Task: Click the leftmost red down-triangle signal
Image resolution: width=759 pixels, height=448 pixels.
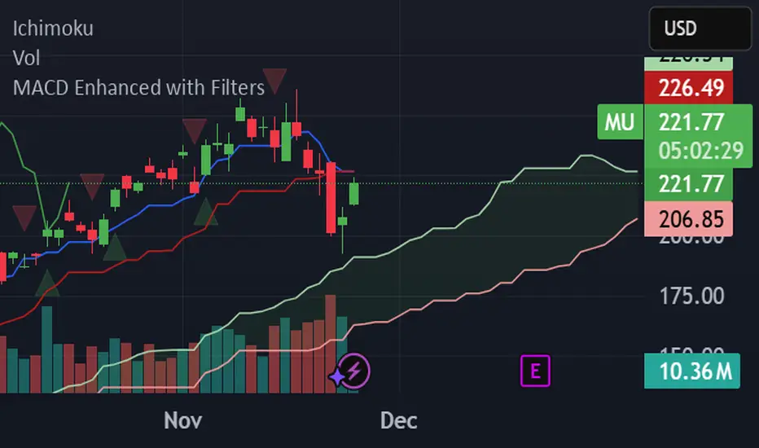Action: coord(24,217)
